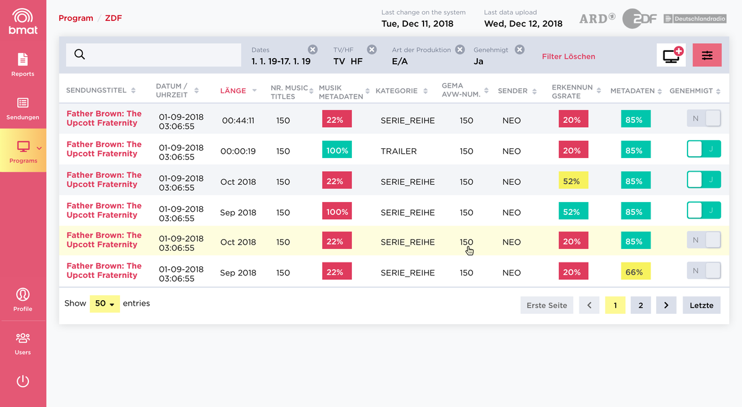Disable the Genehmigt toggle on the TRAILER row
This screenshot has height=407, width=742.
coord(704,149)
